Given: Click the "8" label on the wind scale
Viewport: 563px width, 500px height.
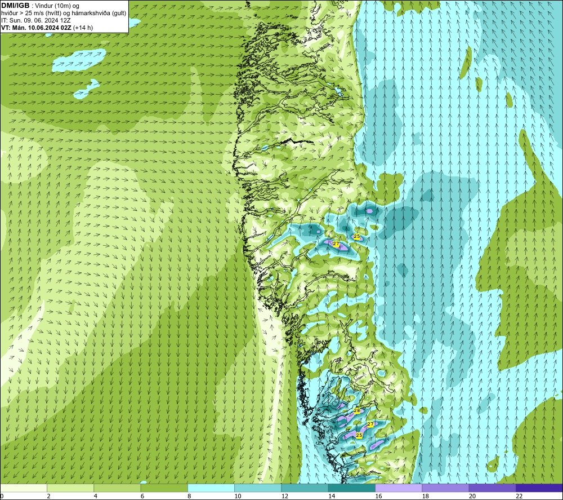Looking at the screenshot, I should click(x=189, y=497).
